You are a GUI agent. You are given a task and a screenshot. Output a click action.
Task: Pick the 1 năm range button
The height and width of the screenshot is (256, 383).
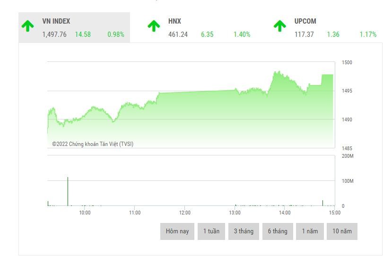(310, 231)
